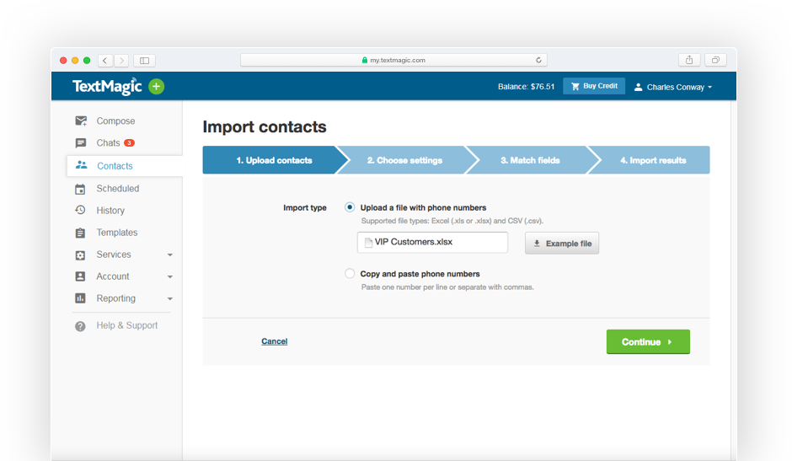Open the History clock icon
Image resolution: width=792 pixels, height=461 pixels.
tap(80, 210)
